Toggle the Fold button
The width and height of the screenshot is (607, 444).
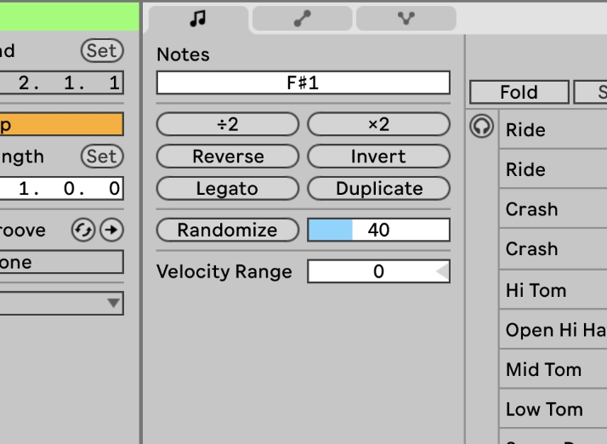[519, 92]
